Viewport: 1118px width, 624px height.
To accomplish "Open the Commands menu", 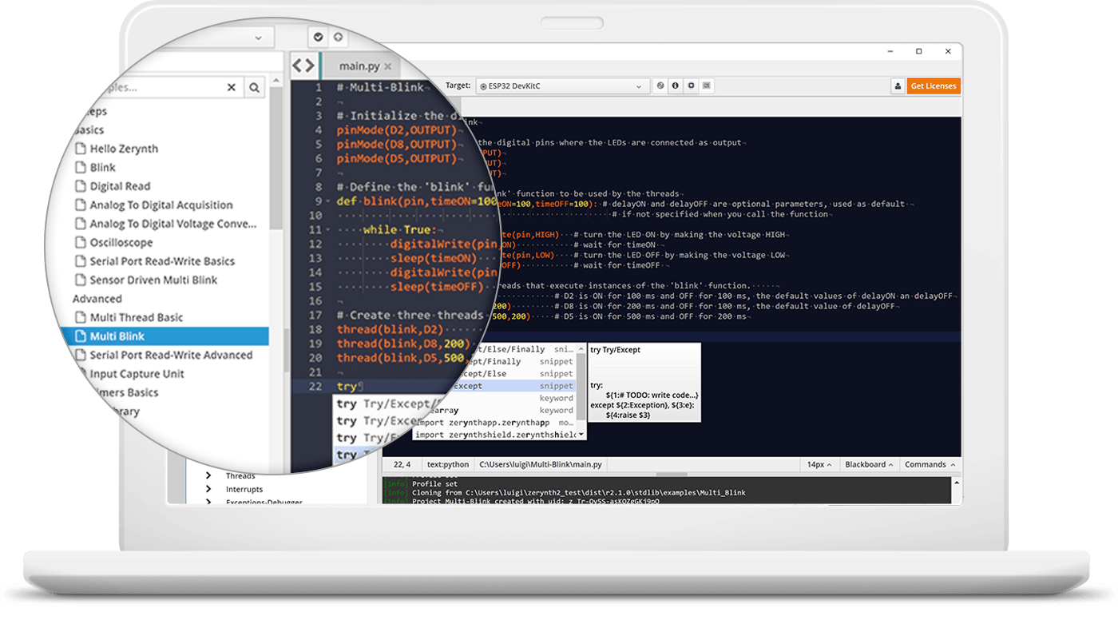I will click(929, 464).
